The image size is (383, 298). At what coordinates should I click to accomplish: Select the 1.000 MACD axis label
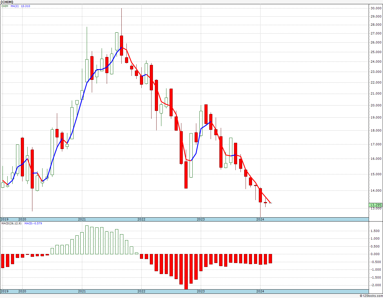point(375,238)
